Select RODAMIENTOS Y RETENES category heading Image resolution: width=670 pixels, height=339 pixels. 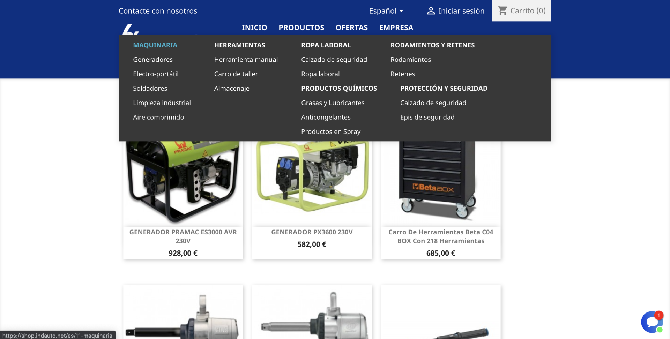point(433,45)
